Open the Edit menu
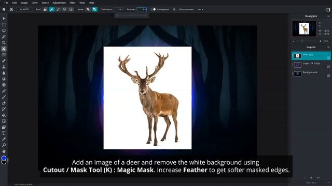Screen dimensions: 332x186 (x=15, y=3)
